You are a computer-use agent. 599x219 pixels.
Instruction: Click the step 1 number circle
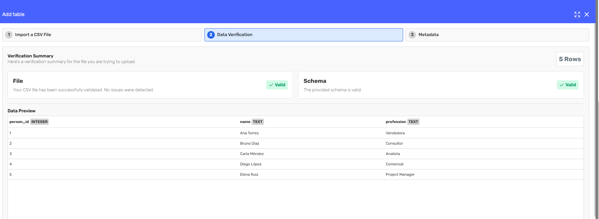click(9, 35)
